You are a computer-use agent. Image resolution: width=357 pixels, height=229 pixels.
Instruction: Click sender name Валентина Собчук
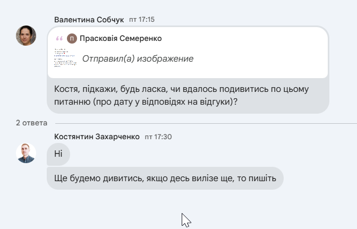point(89,20)
